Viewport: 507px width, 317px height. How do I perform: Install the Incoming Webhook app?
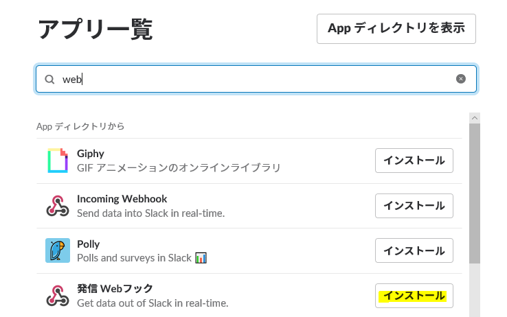[x=414, y=206]
